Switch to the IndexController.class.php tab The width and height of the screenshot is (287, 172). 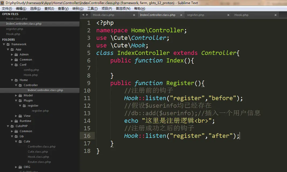(158, 15)
